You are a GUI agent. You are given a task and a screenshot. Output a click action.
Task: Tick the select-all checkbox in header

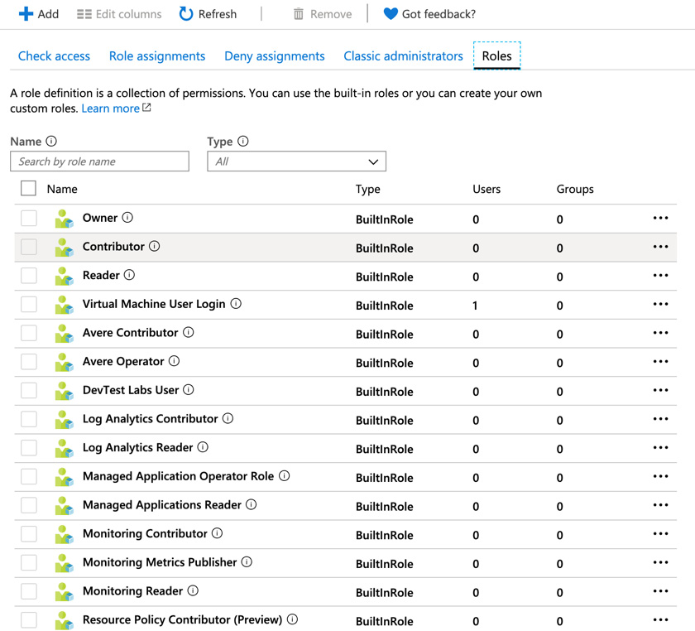click(x=28, y=189)
